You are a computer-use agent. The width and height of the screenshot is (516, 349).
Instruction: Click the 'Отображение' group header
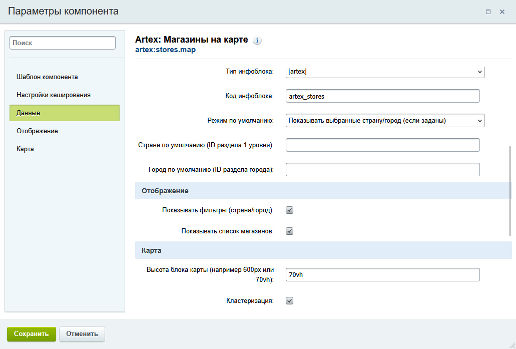coord(323,191)
